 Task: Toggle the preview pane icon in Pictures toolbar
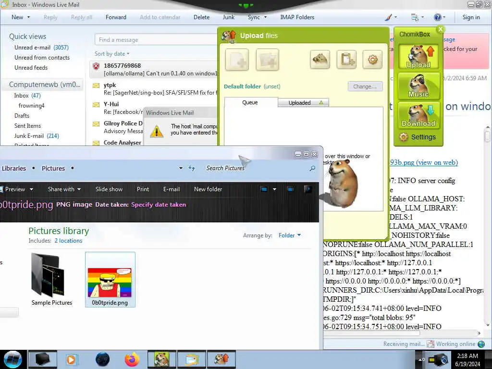coord(290,189)
